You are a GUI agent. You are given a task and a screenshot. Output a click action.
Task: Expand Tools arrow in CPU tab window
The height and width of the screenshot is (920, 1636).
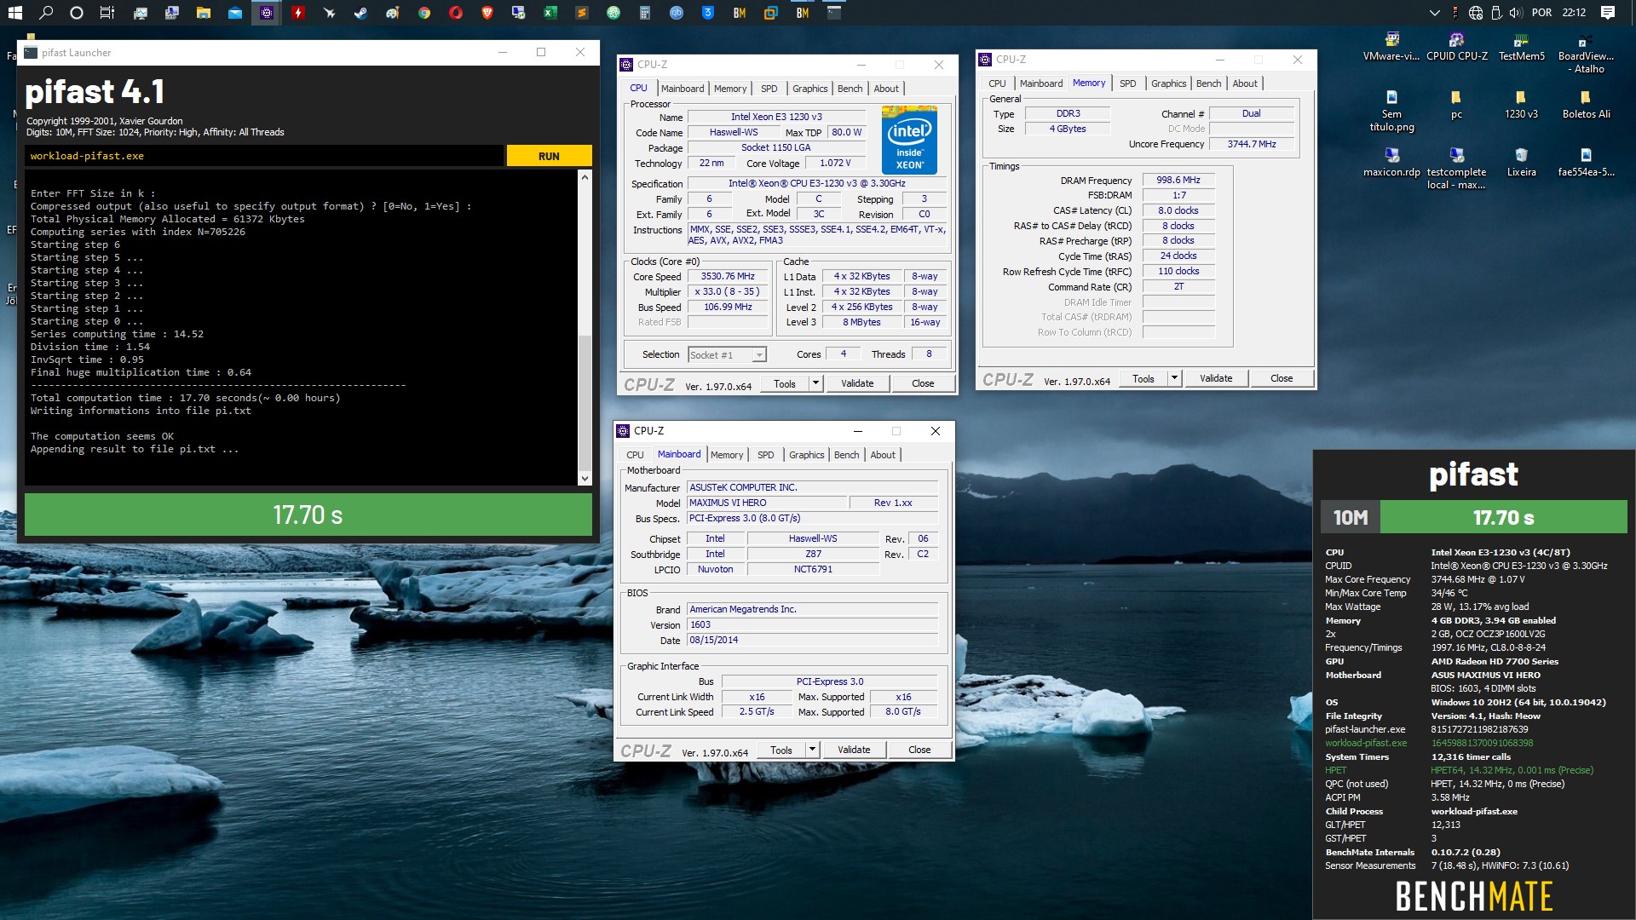pyautogui.click(x=815, y=383)
